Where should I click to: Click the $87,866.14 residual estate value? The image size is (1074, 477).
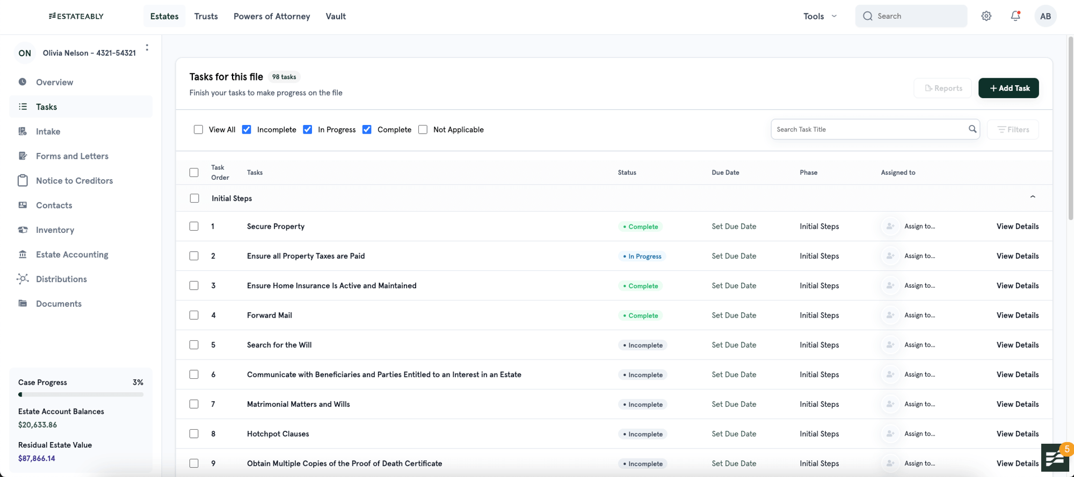[x=37, y=459]
